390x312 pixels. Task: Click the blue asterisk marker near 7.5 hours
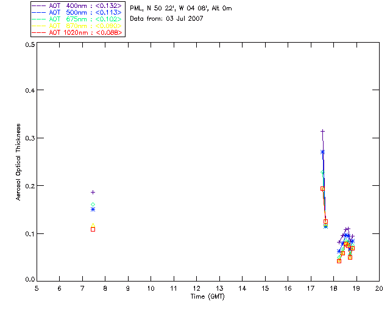point(93,210)
